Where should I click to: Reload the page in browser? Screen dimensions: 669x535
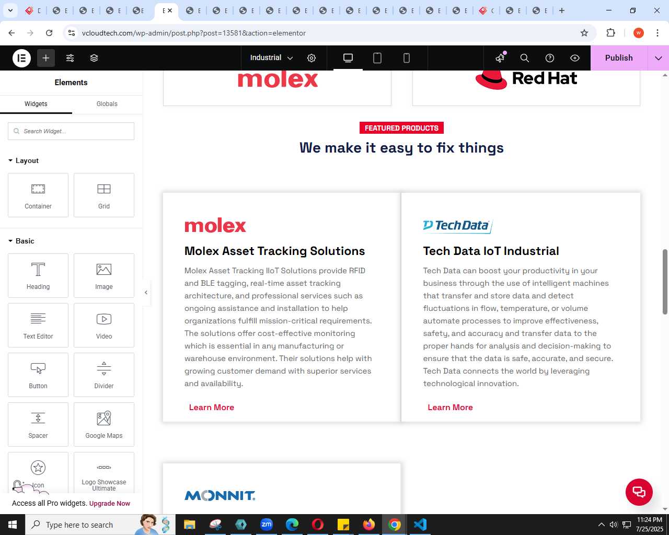pos(49,33)
